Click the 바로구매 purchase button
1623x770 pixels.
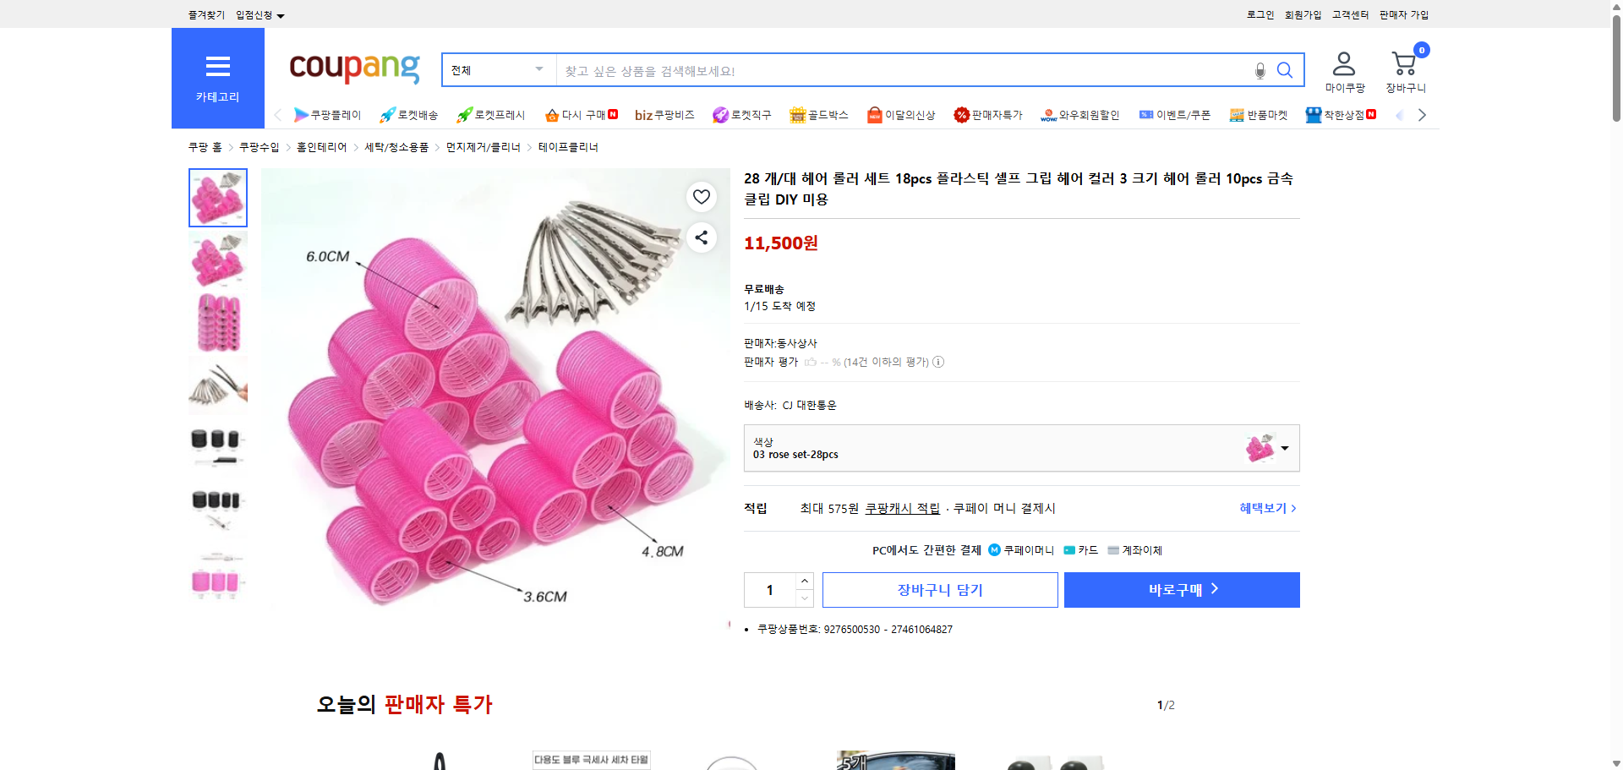tap(1181, 589)
